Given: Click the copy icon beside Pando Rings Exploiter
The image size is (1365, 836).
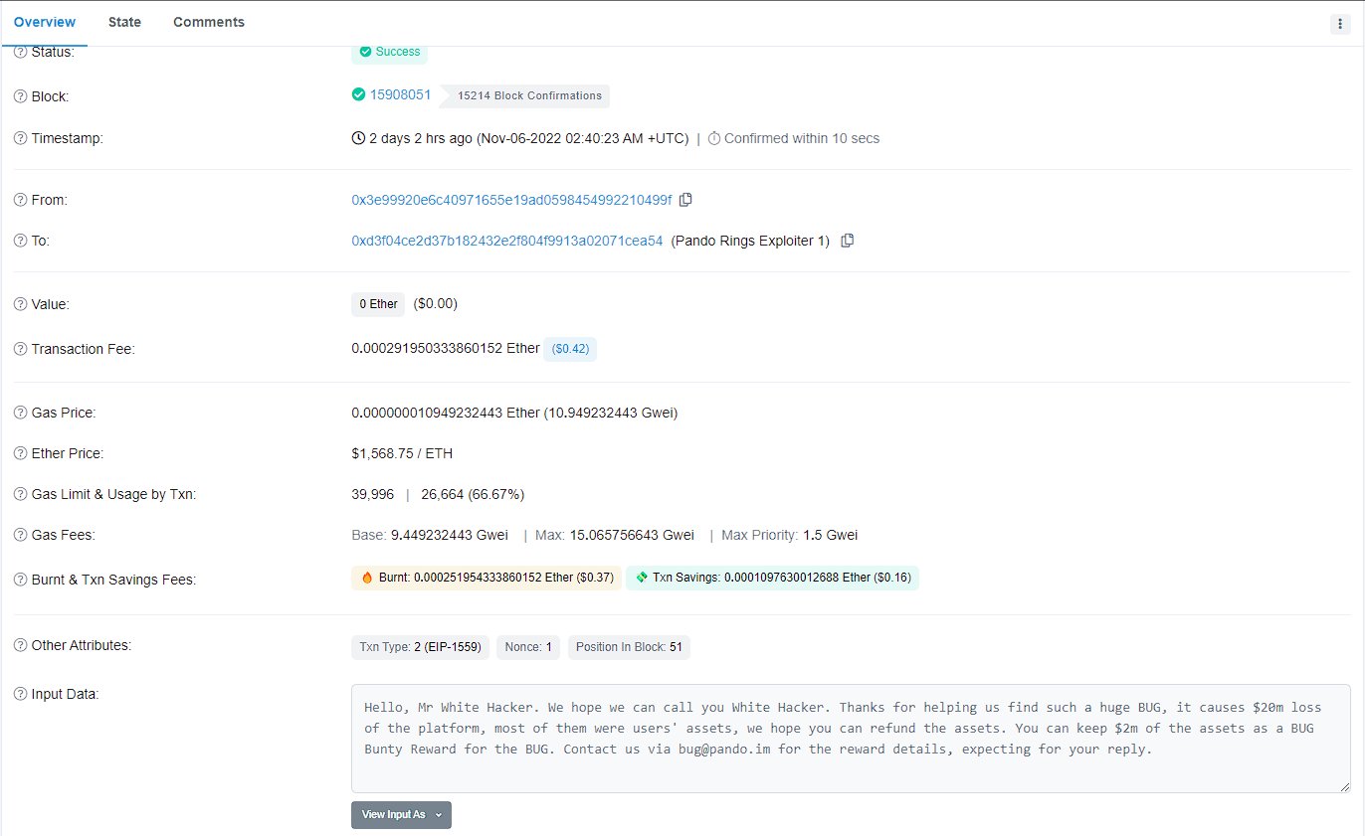Looking at the screenshot, I should click(847, 240).
